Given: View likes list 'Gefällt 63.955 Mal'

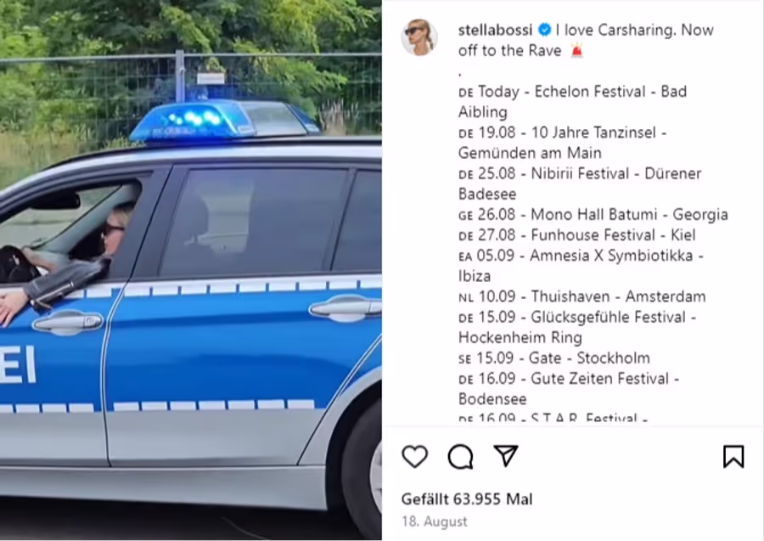Looking at the screenshot, I should click(467, 499).
